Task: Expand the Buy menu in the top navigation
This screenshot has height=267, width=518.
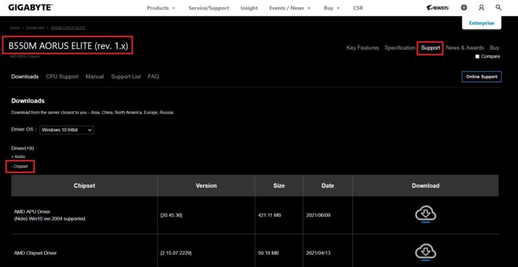Action: (x=332, y=8)
